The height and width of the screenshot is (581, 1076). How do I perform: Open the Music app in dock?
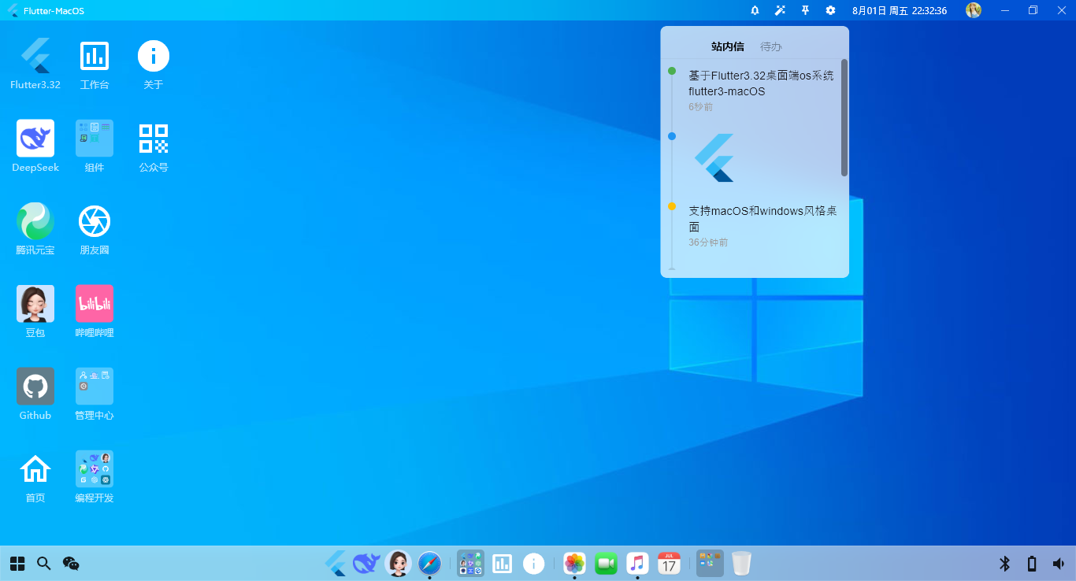637,563
